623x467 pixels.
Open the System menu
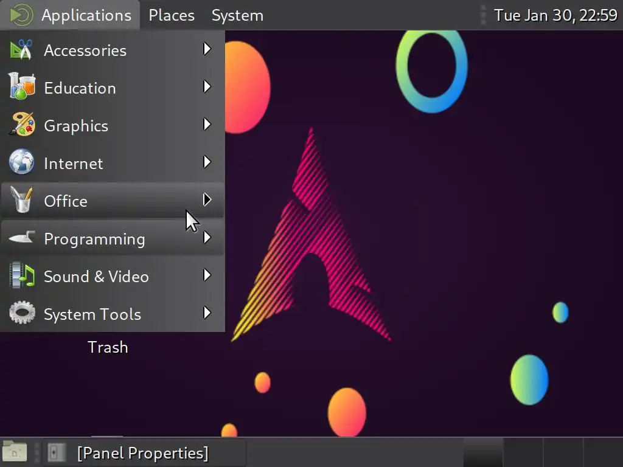tap(238, 15)
